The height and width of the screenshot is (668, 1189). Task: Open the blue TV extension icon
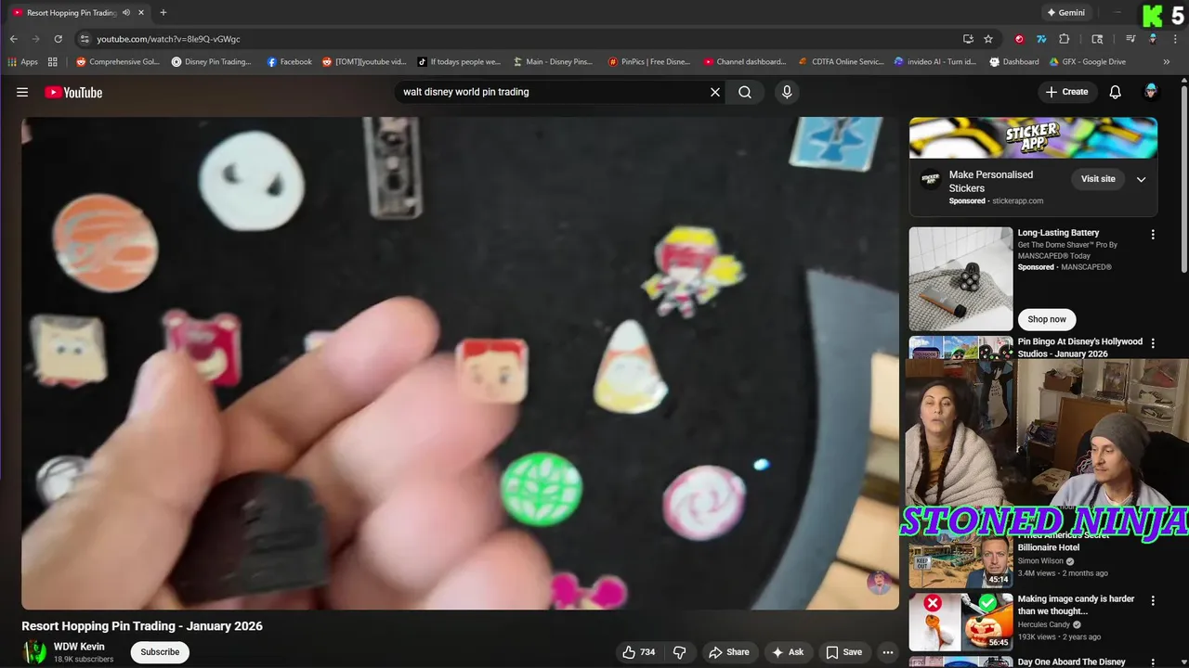point(1041,39)
